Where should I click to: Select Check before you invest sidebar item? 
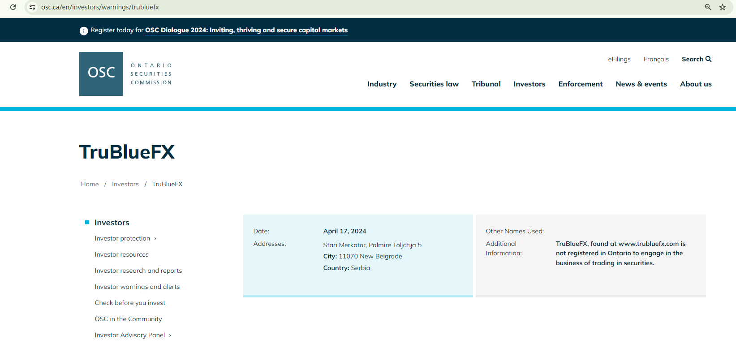[130, 303]
